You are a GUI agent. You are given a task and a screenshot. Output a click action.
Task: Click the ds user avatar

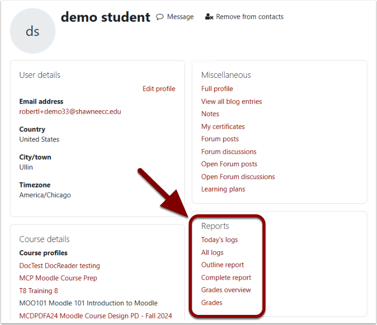coord(33,31)
